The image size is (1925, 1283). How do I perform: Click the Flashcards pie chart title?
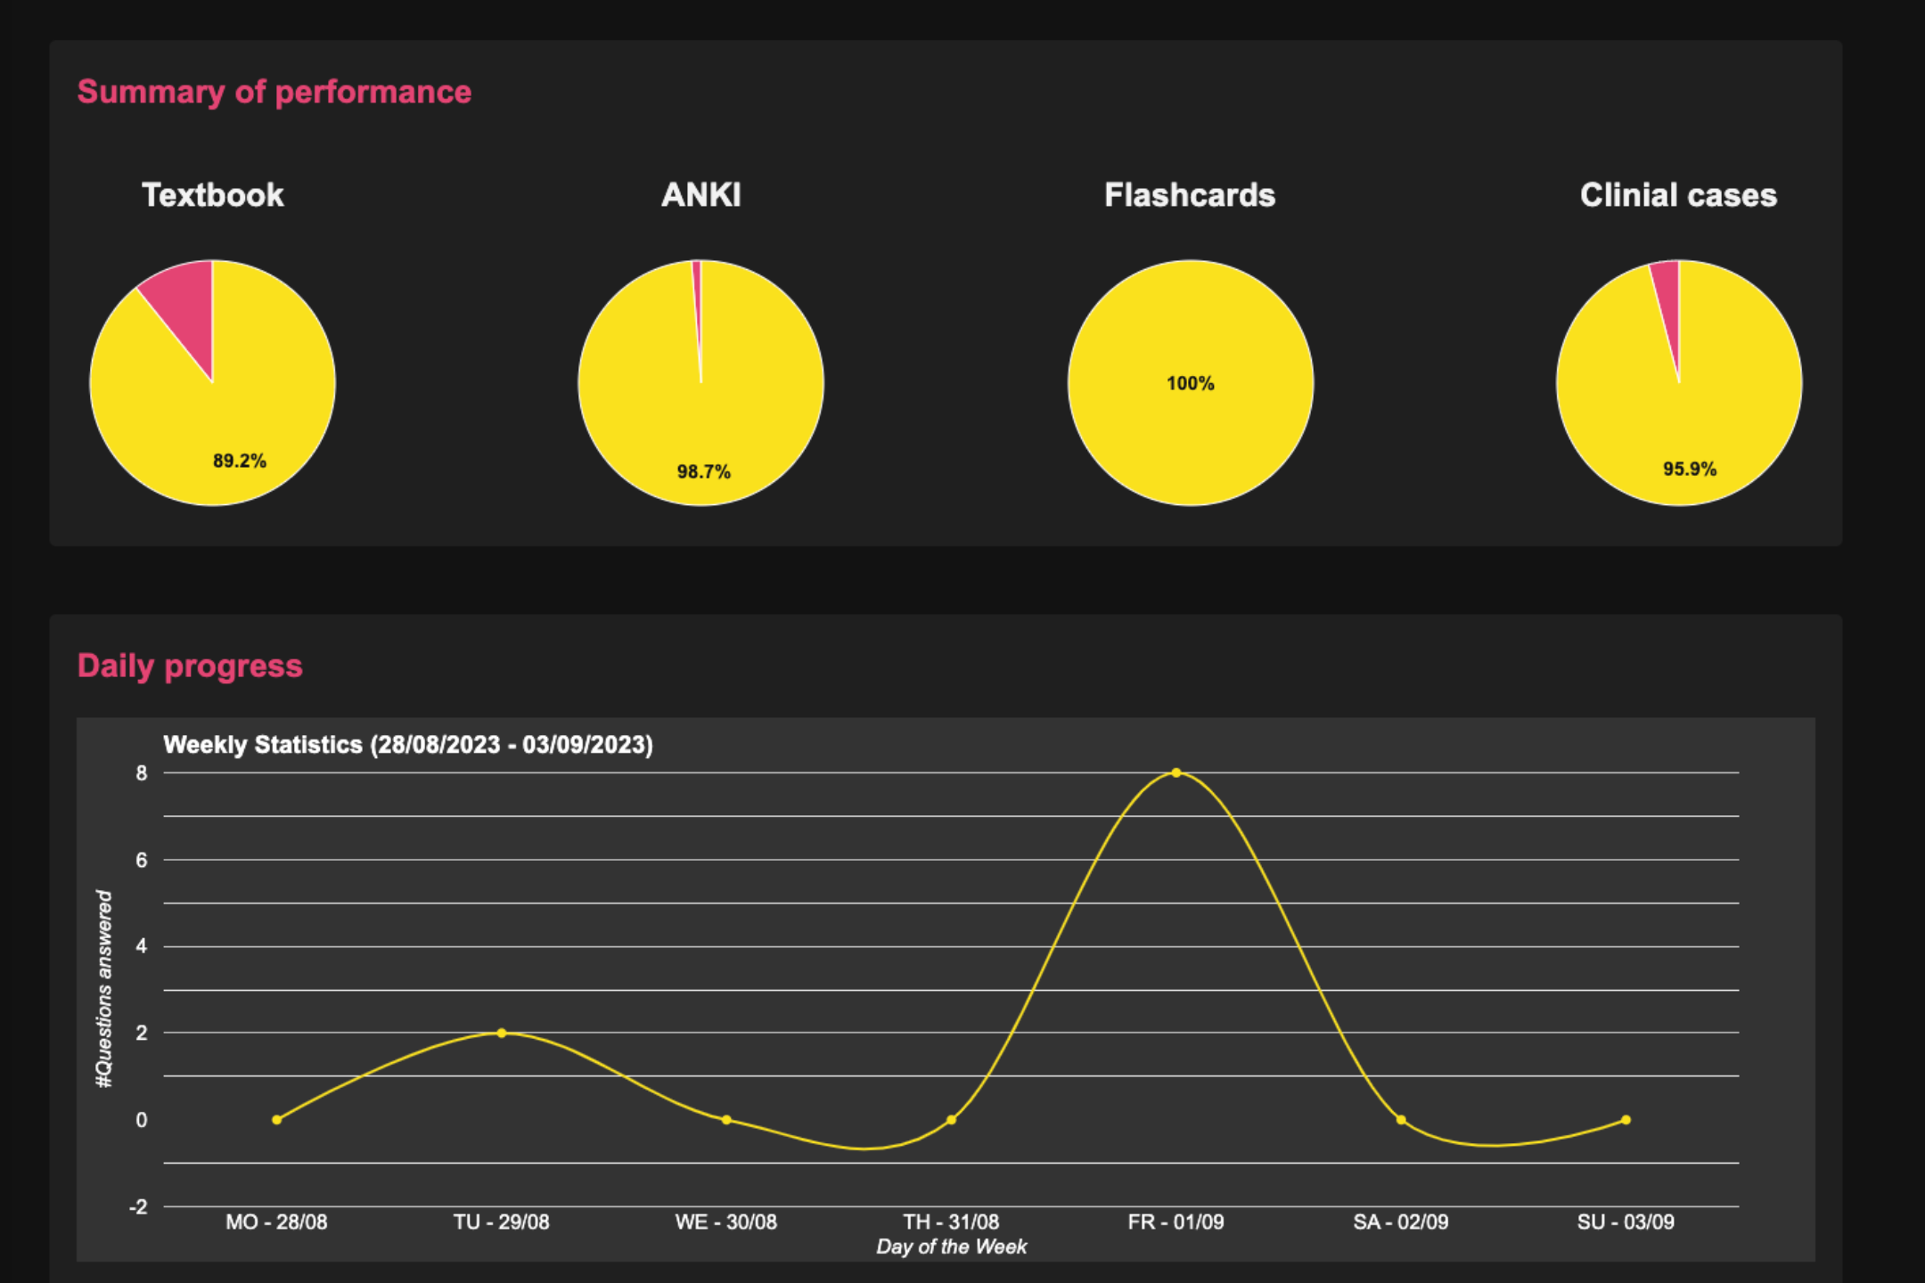[x=1190, y=195]
